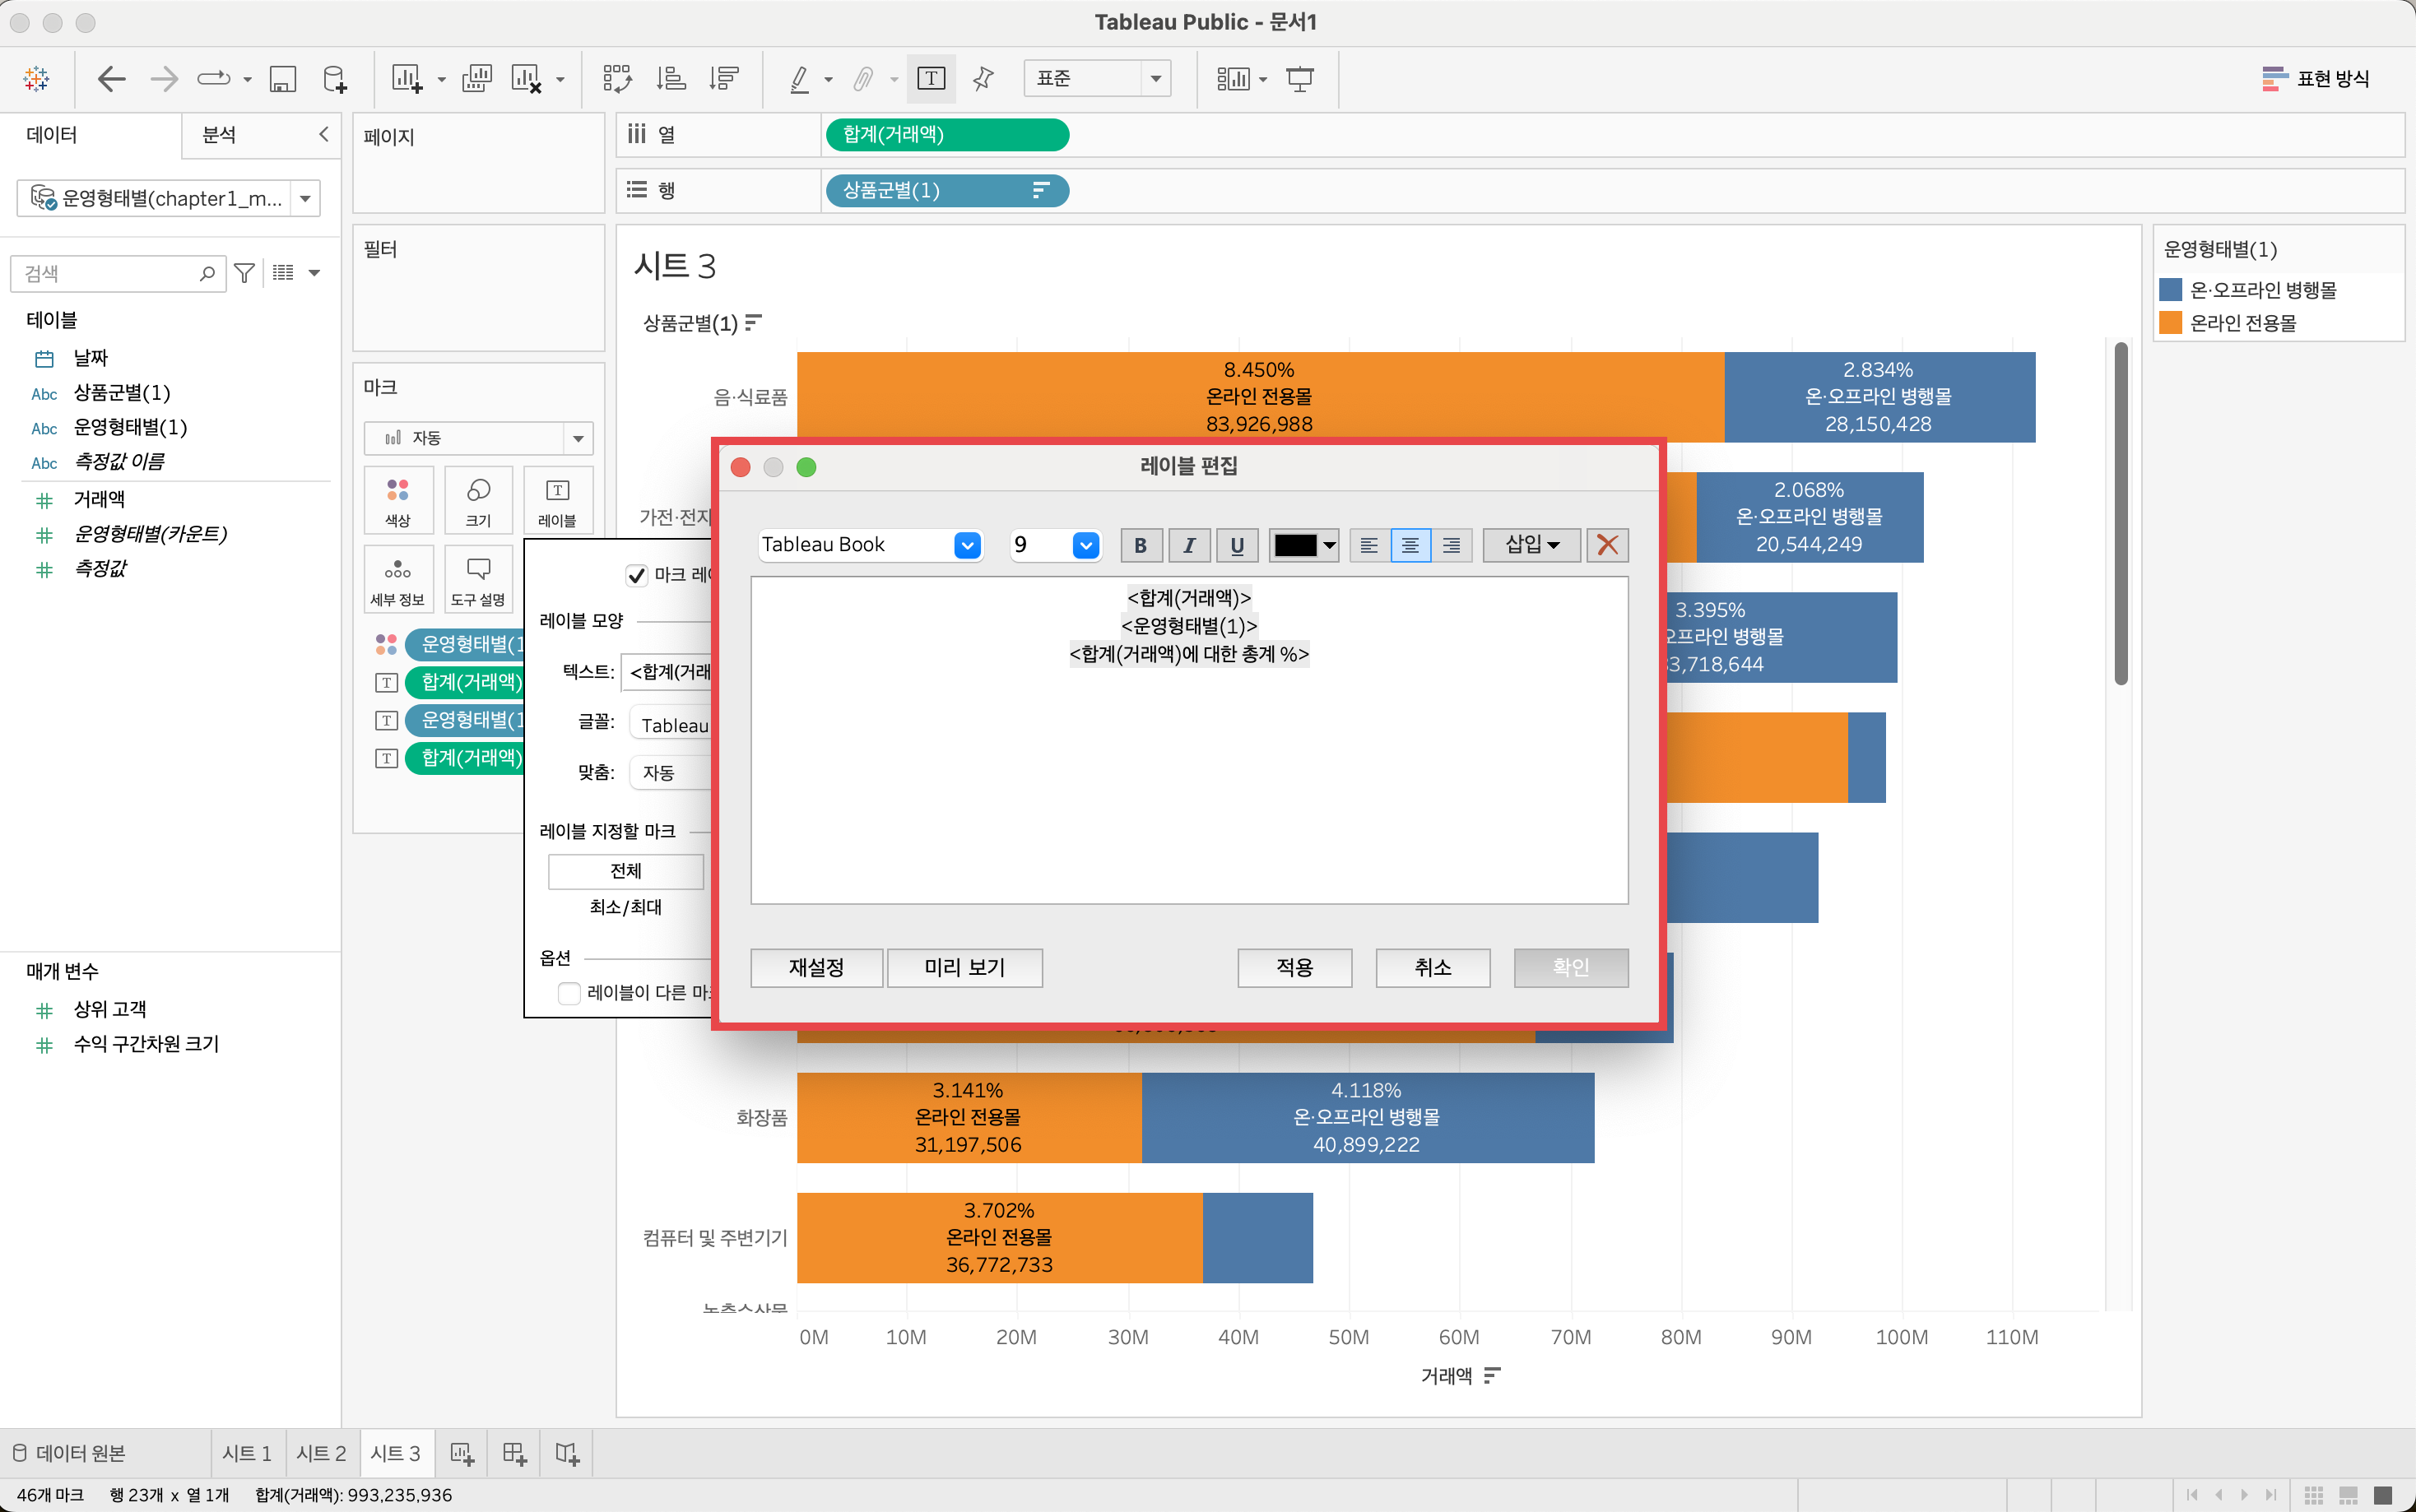This screenshot has width=2416, height=1512.
Task: Click the 미리 보기 preview button
Action: (x=964, y=967)
